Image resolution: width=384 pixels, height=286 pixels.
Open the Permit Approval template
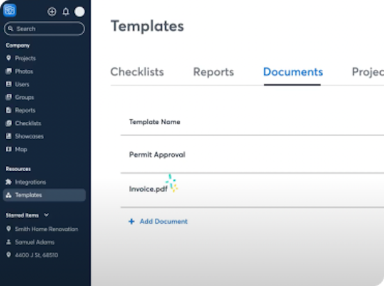point(157,155)
